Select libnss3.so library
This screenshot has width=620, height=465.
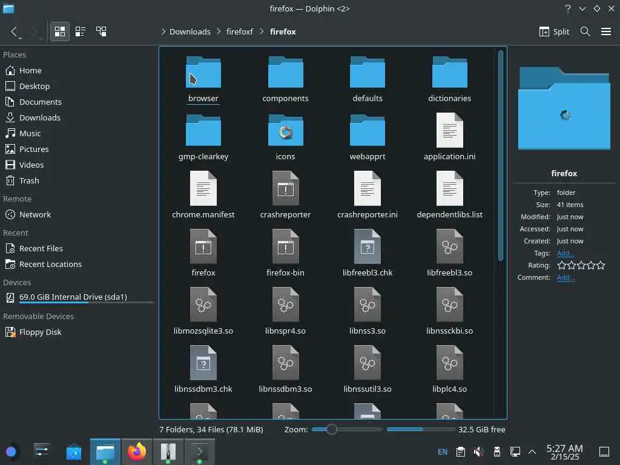(x=368, y=312)
